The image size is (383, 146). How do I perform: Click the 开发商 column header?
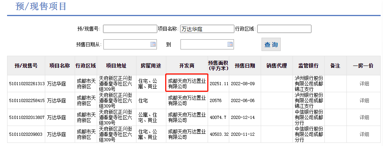(187, 66)
